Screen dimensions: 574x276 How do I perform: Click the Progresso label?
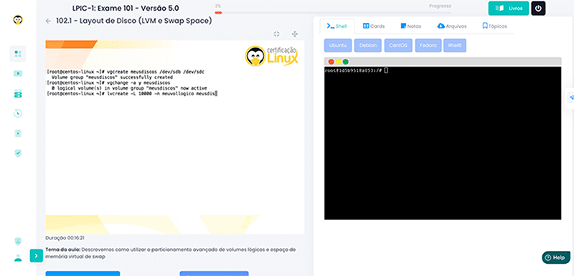click(440, 6)
